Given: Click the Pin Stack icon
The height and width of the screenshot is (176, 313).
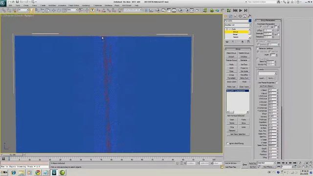Looking at the screenshot, I should (227, 42).
